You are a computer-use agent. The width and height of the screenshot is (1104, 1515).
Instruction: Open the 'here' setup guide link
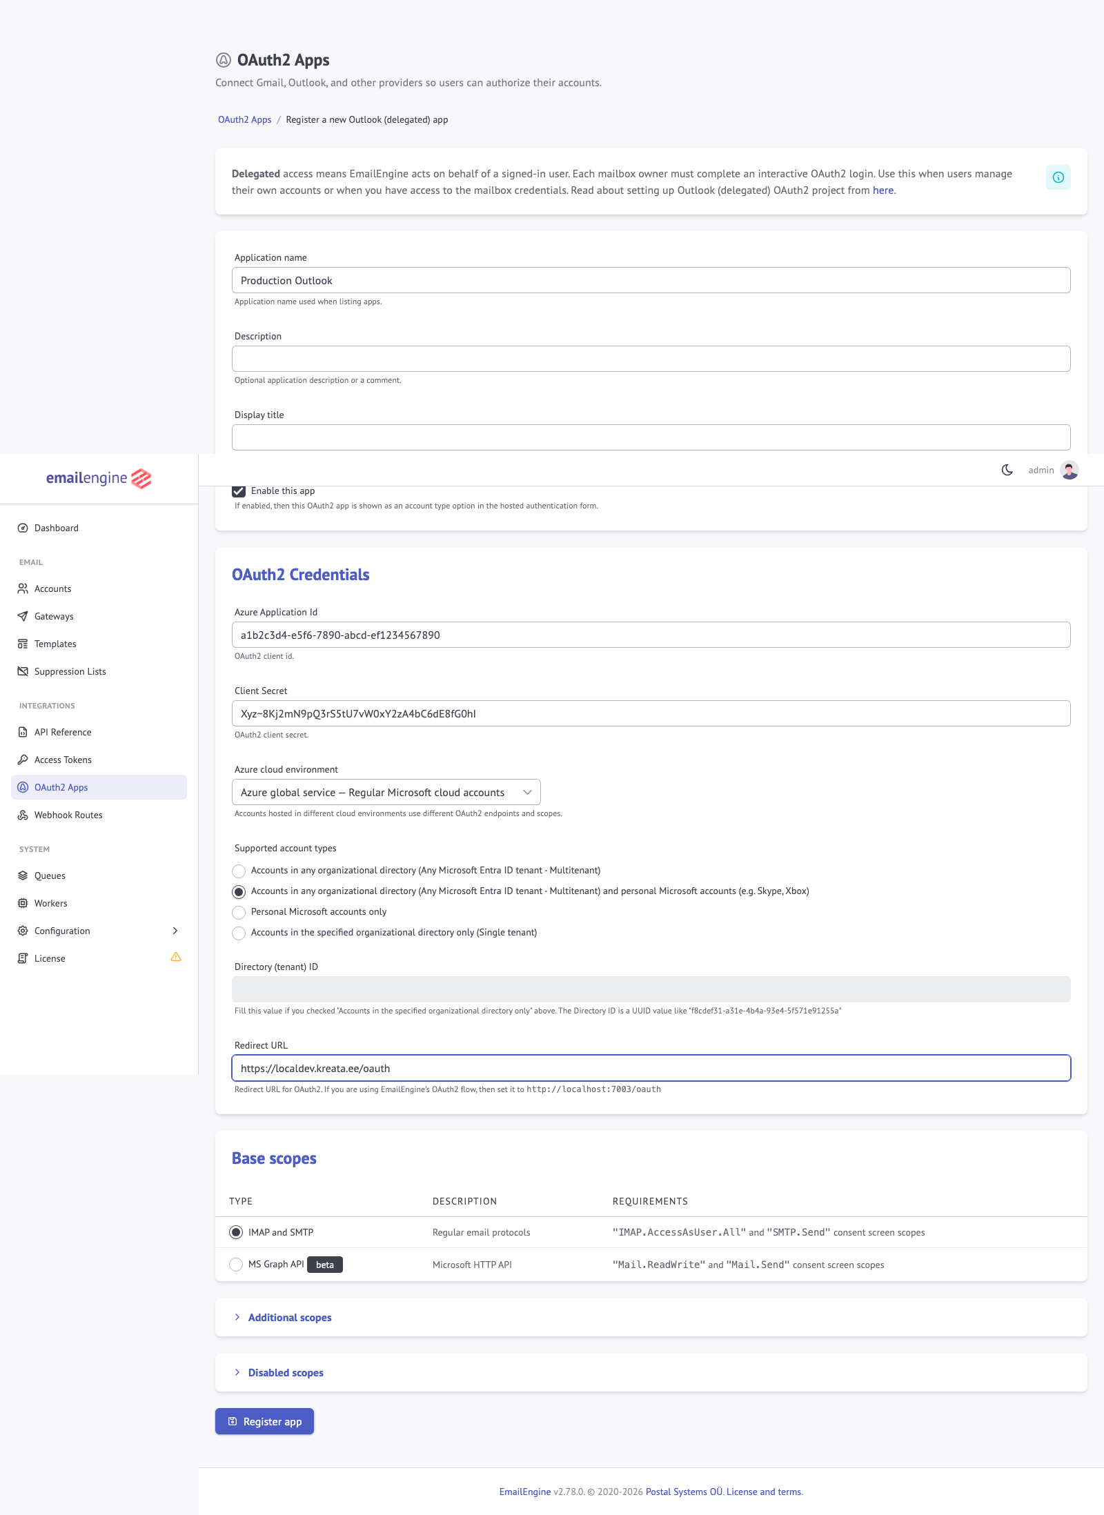(x=883, y=190)
